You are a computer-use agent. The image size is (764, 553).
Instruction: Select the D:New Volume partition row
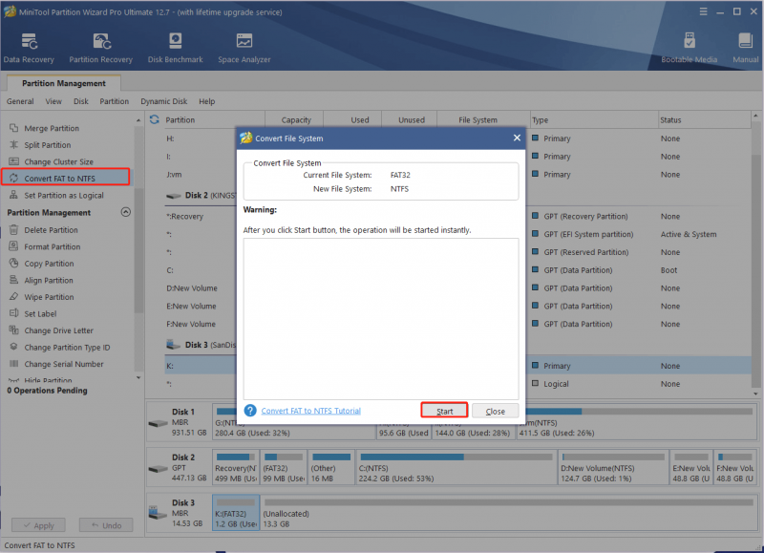click(458, 287)
